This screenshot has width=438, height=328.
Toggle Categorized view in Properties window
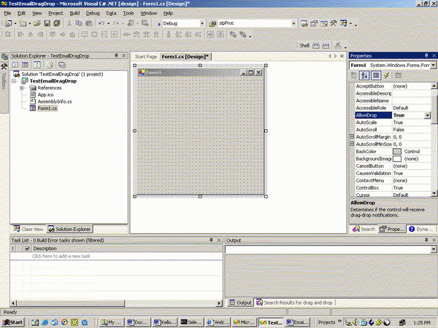[354, 75]
